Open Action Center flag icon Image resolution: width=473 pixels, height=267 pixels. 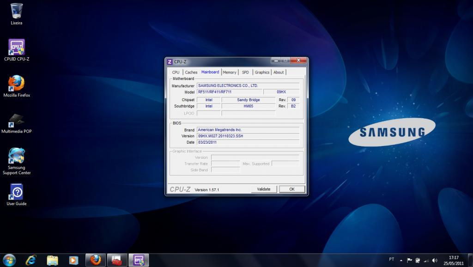[x=409, y=260]
